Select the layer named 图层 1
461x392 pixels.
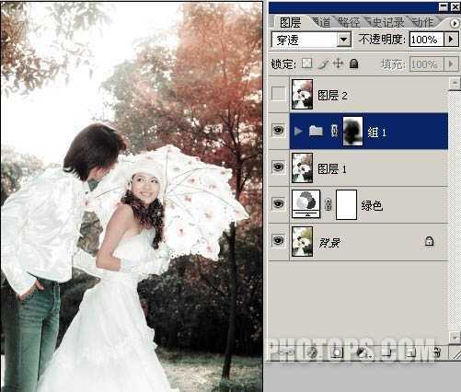(332, 168)
